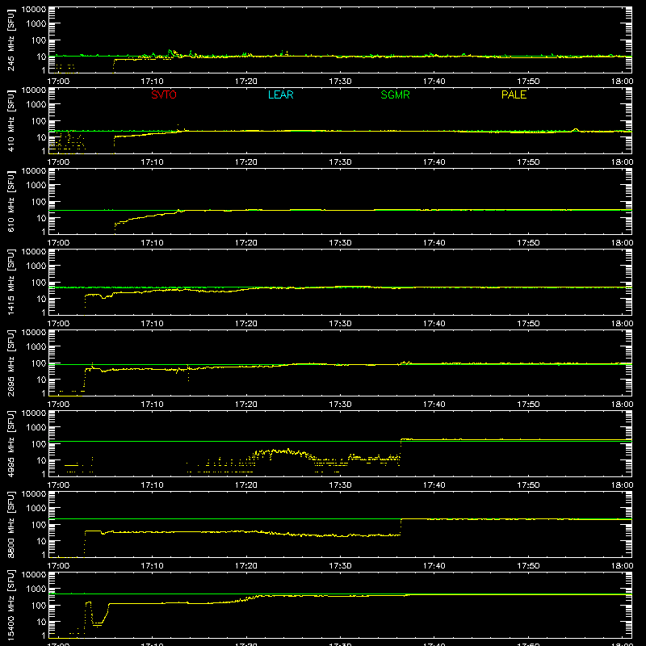Select the 4995 MHz [SFU] axis title
Screen dimensions: 646x646
tap(11, 443)
